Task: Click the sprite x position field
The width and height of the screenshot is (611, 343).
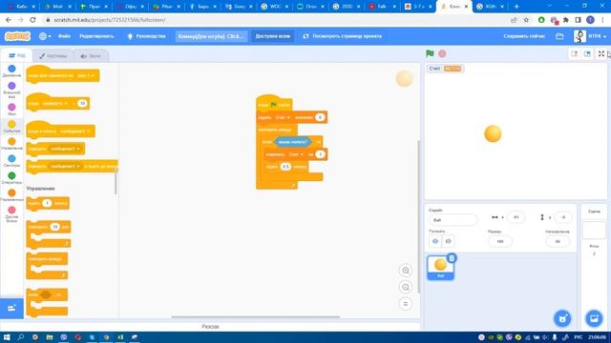Action: [x=516, y=217]
